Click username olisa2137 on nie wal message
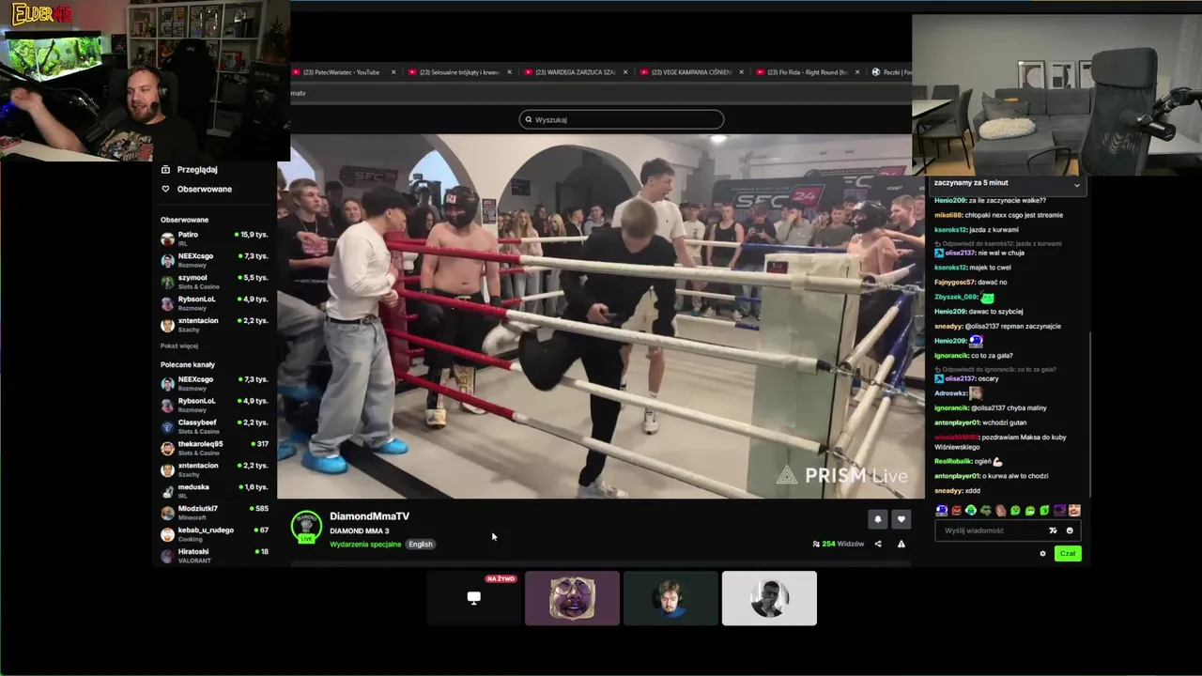 tap(960, 253)
